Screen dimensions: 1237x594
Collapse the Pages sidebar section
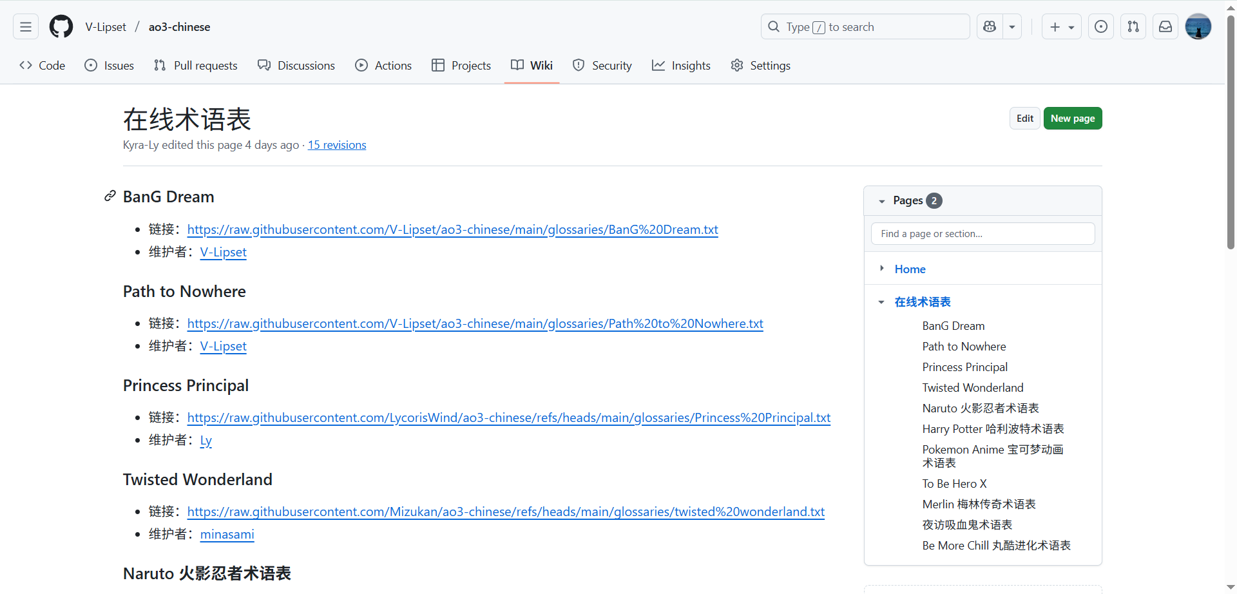click(882, 201)
